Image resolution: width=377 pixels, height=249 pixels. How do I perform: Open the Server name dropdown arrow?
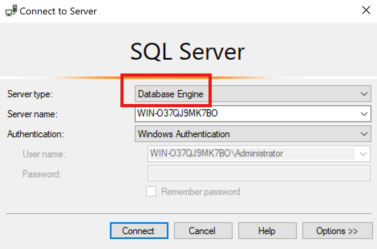[x=364, y=114]
